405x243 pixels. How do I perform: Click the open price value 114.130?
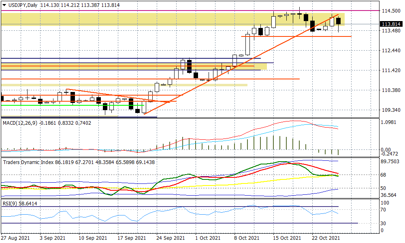[50, 5]
